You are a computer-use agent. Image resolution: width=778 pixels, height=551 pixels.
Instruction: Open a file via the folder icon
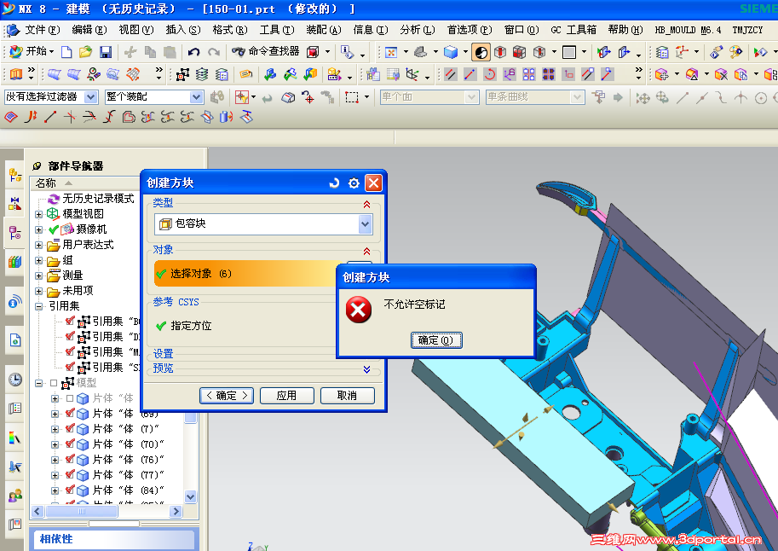(86, 52)
